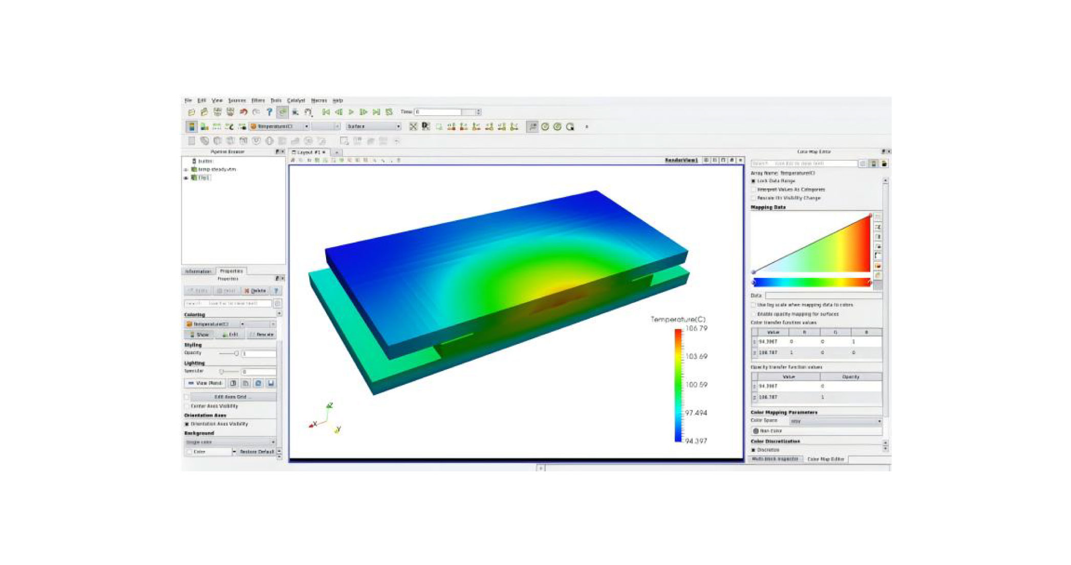Toggle color legend visibility toolbar icon

(191, 126)
